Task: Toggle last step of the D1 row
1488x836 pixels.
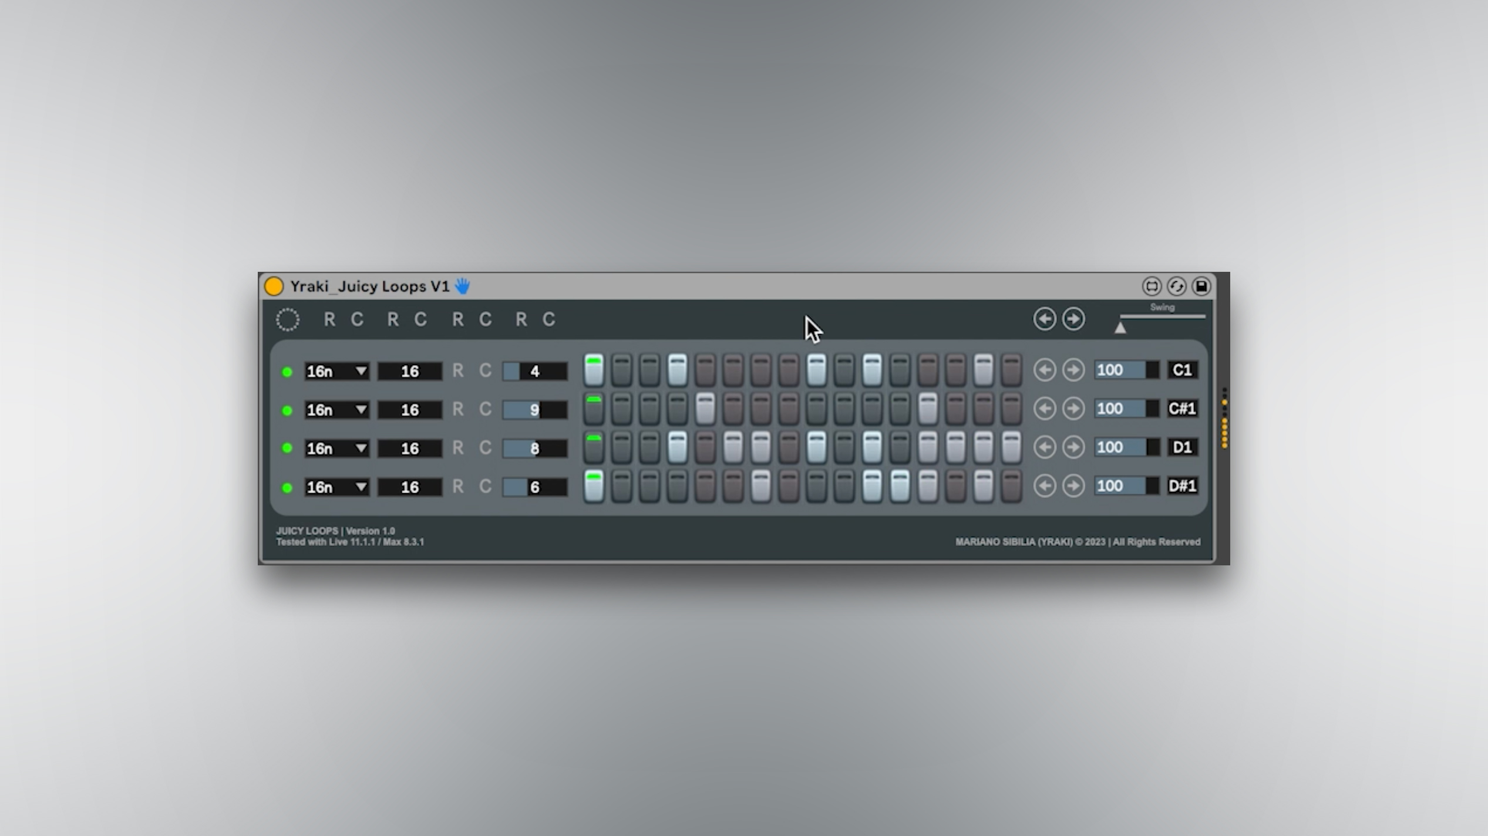Action: [1011, 447]
